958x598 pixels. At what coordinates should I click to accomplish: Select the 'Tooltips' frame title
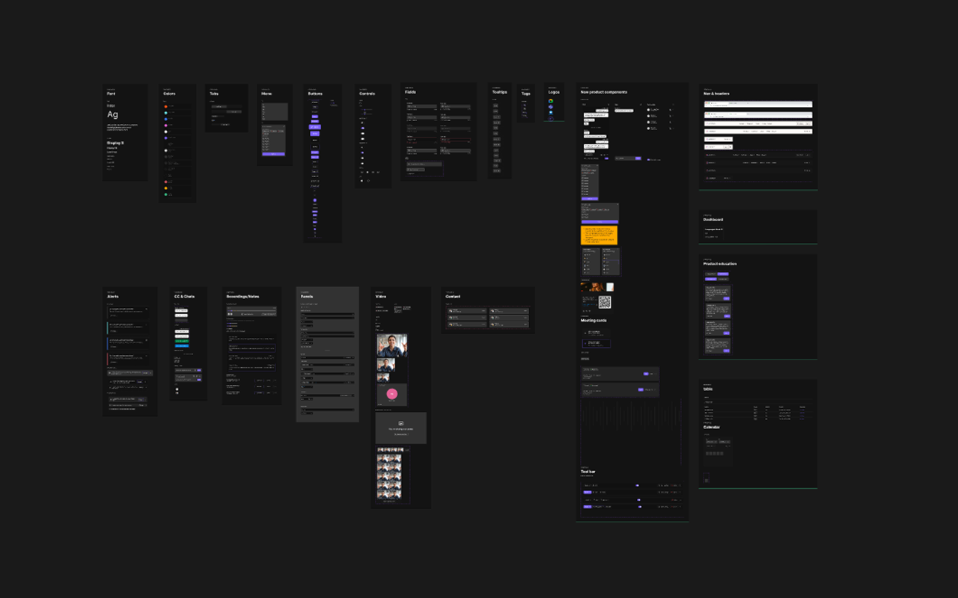coord(500,92)
